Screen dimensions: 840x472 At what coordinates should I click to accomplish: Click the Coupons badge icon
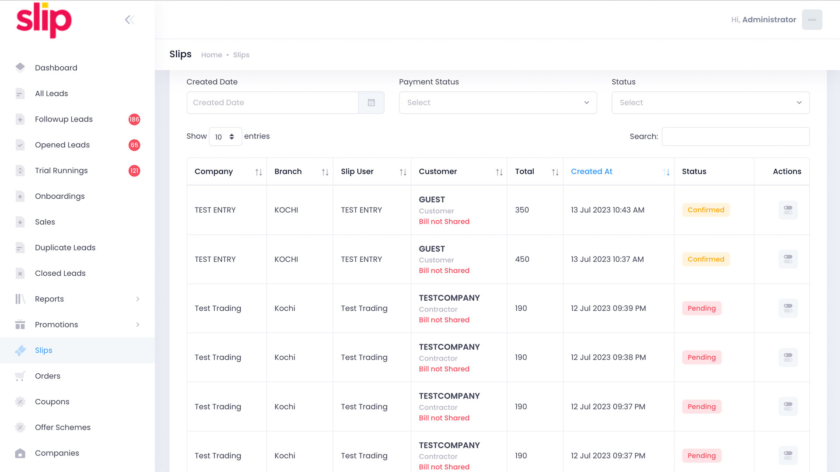point(20,402)
